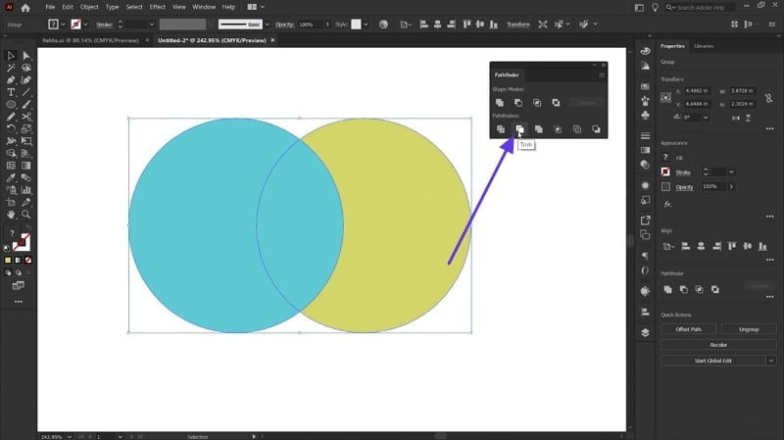Screen dimensions: 784x440
Task: Activate the Hand tool
Action: point(11,215)
